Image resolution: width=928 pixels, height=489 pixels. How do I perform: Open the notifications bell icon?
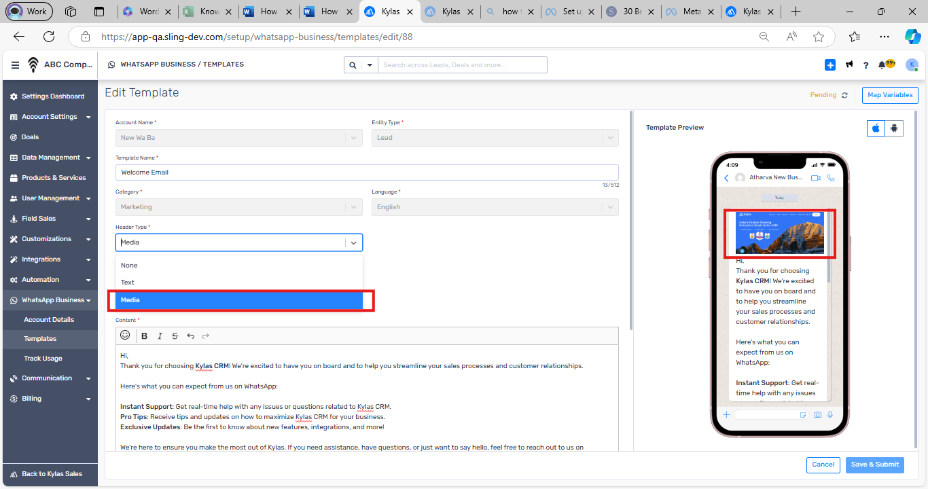pyautogui.click(x=882, y=65)
